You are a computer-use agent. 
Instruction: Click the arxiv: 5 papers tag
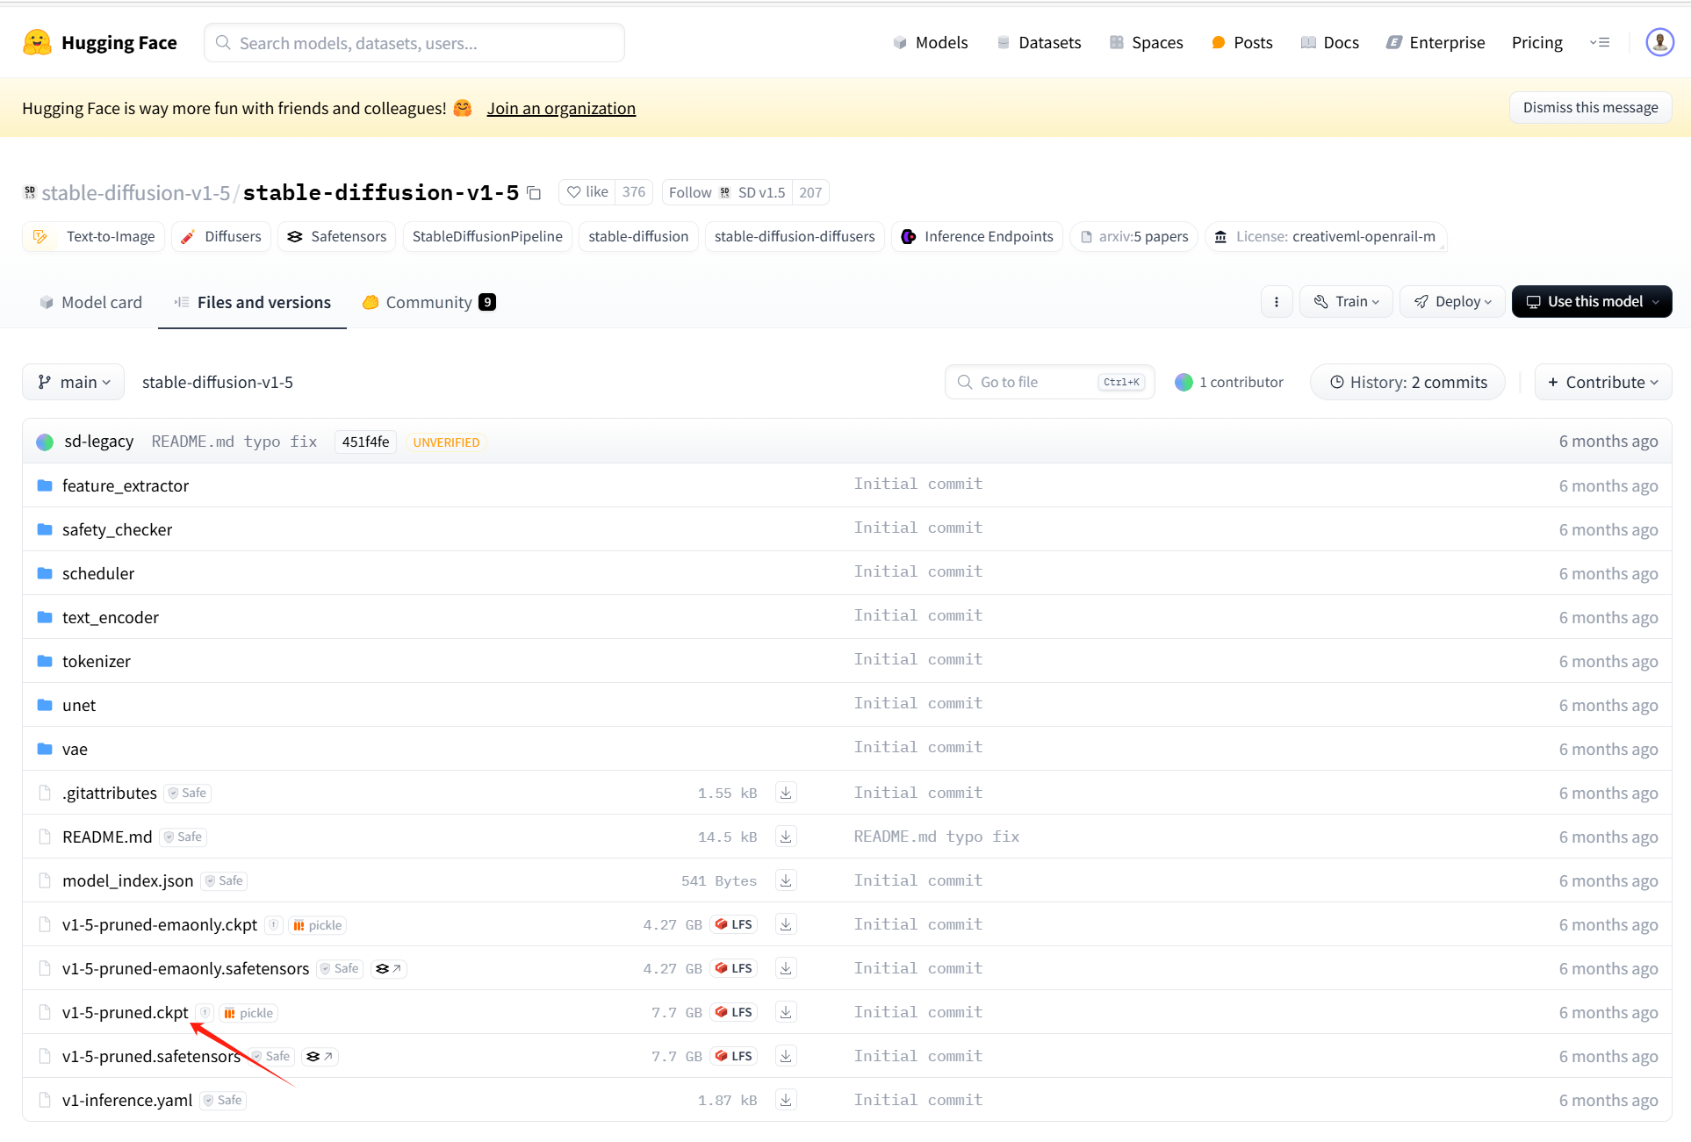[x=1133, y=237]
